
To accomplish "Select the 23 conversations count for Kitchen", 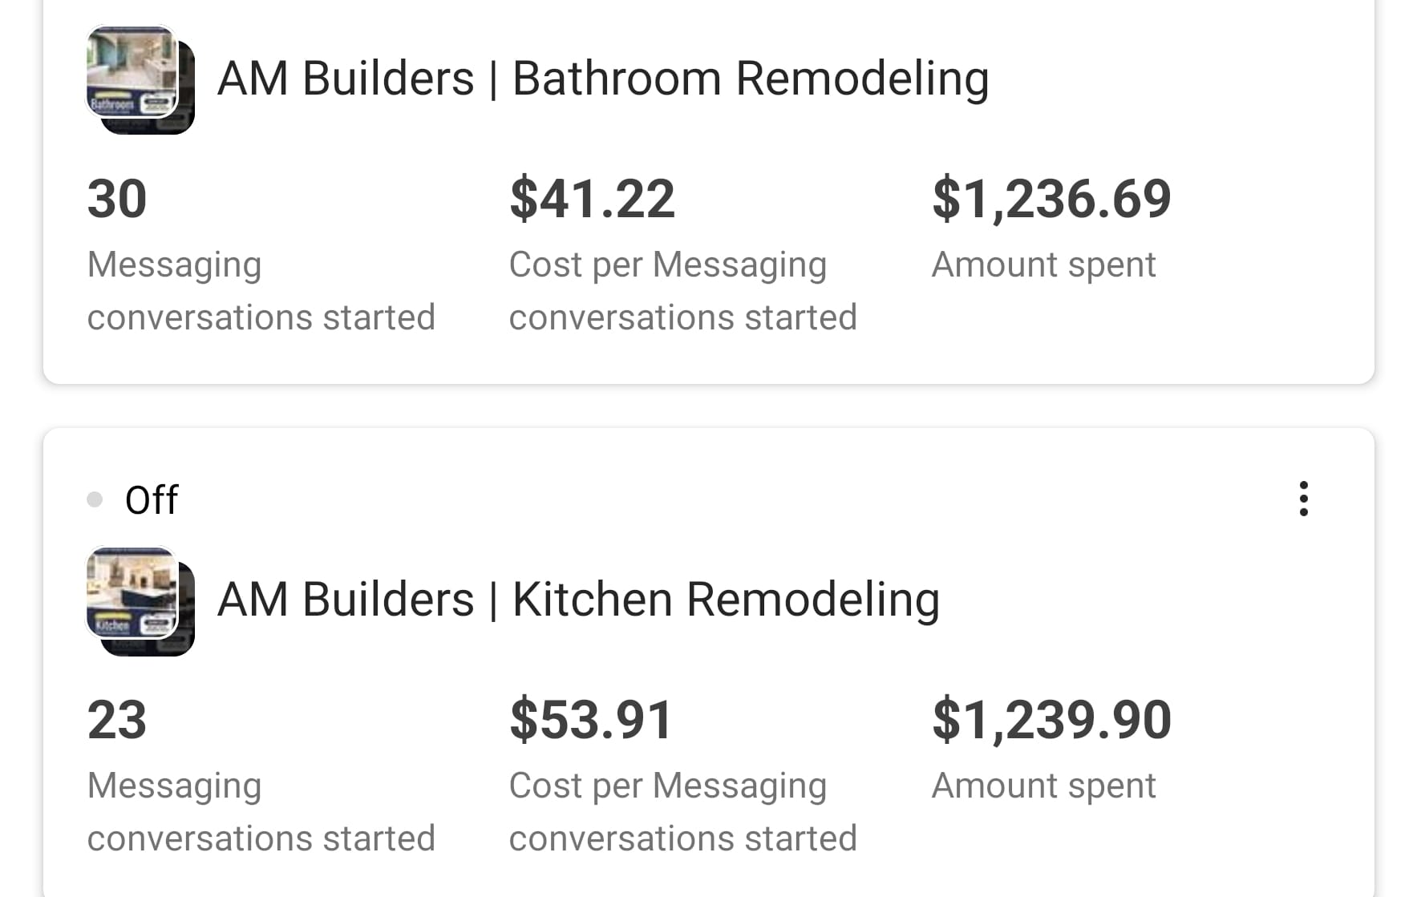I will [117, 720].
